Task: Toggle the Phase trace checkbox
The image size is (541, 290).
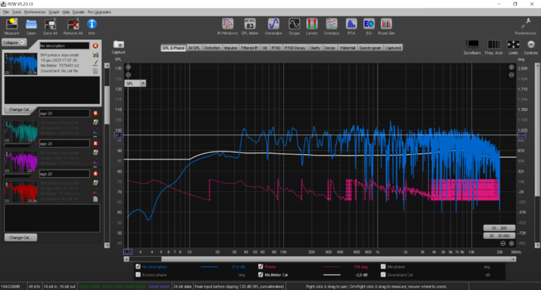Action: (x=261, y=266)
